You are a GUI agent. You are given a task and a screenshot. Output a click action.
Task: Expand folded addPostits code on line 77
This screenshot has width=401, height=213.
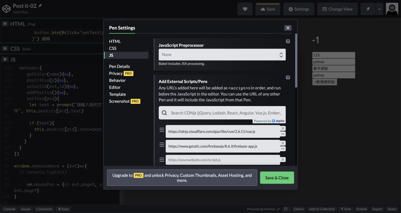[x=61, y=93]
